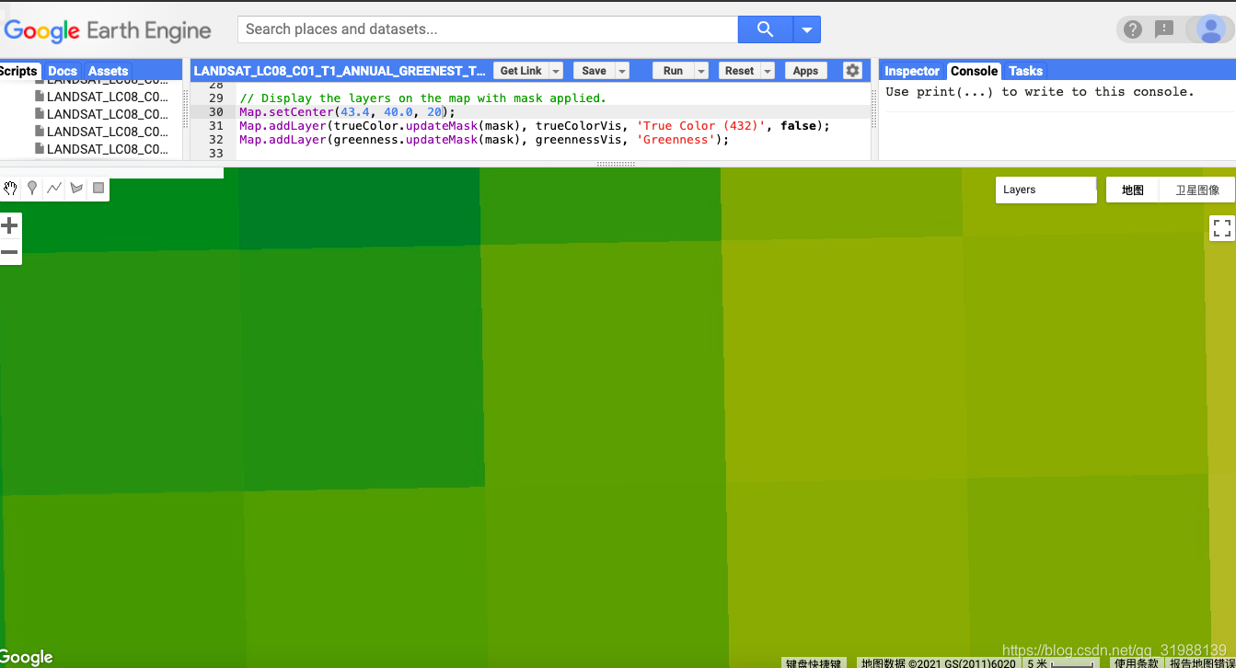The height and width of the screenshot is (668, 1236).
Task: Click the Save button
Action: [595, 71]
